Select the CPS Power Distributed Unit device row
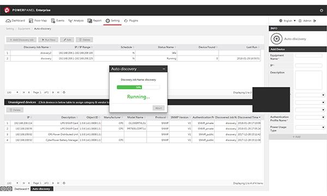The width and height of the screenshot is (327, 196). click(132, 134)
